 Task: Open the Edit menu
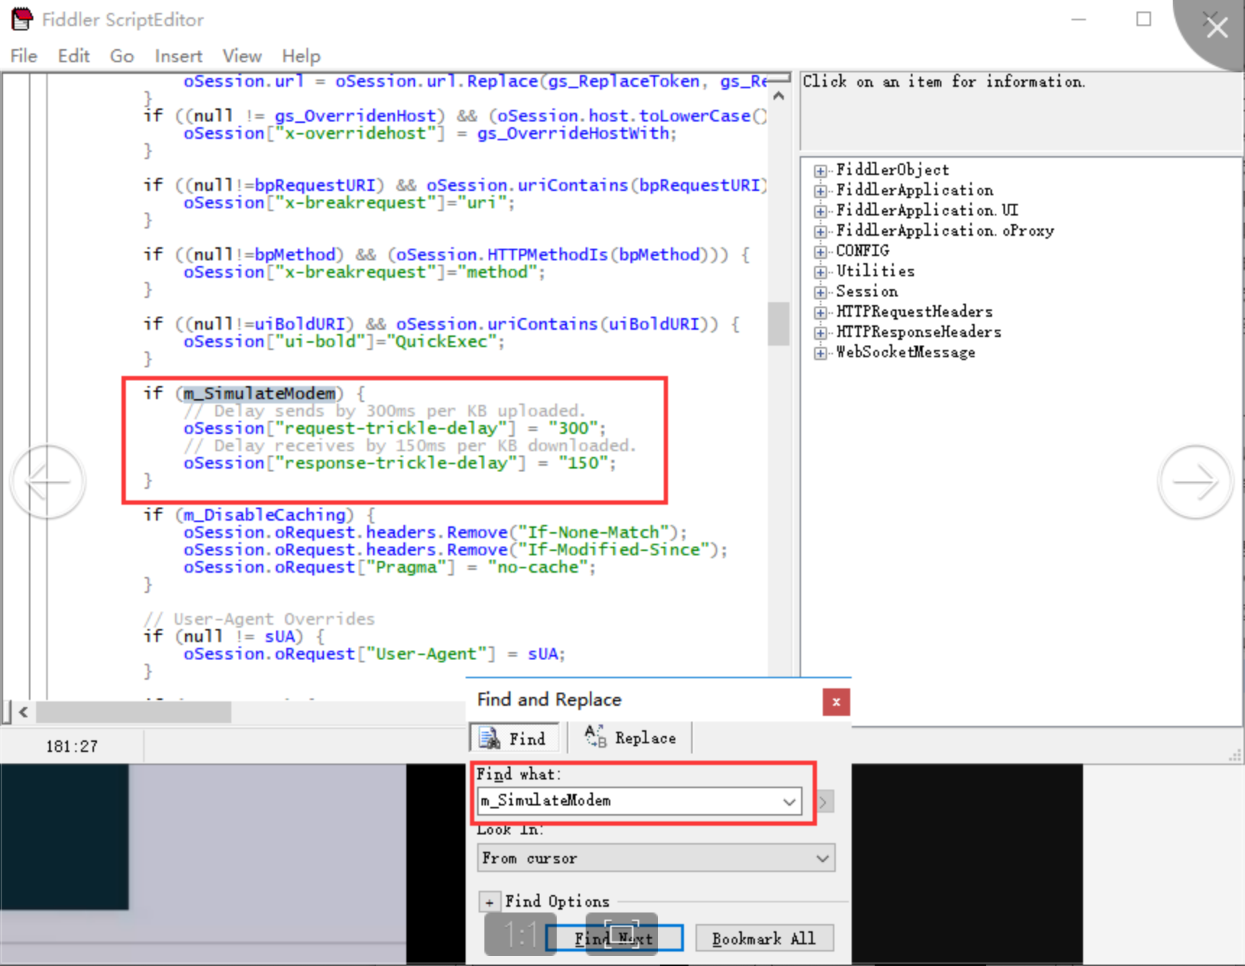click(74, 56)
